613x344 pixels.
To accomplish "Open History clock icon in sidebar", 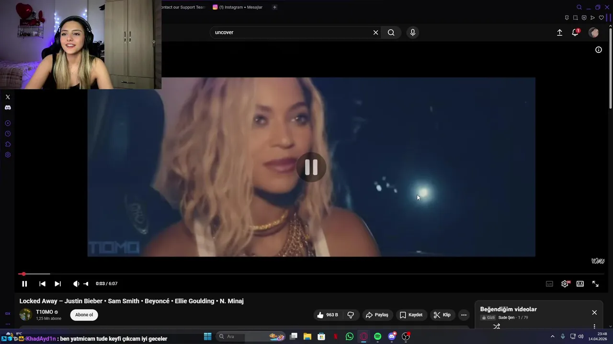I will click(8, 134).
